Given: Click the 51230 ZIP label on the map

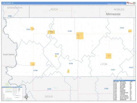Looking at the screenshot, I should tap(57, 54).
